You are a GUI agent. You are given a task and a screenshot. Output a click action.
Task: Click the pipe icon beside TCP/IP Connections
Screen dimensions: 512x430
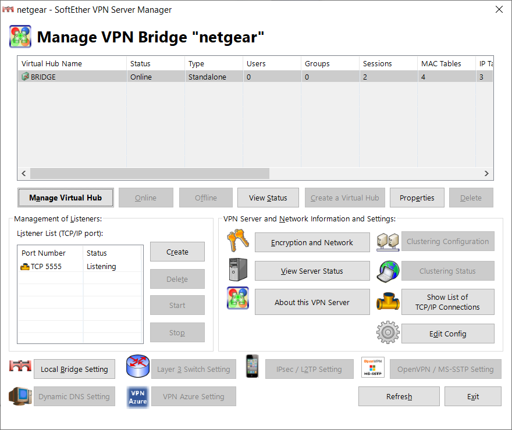[387, 302]
